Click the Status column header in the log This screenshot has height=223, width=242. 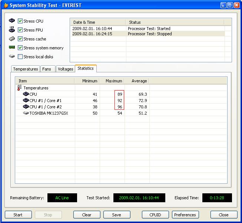tap(175, 22)
